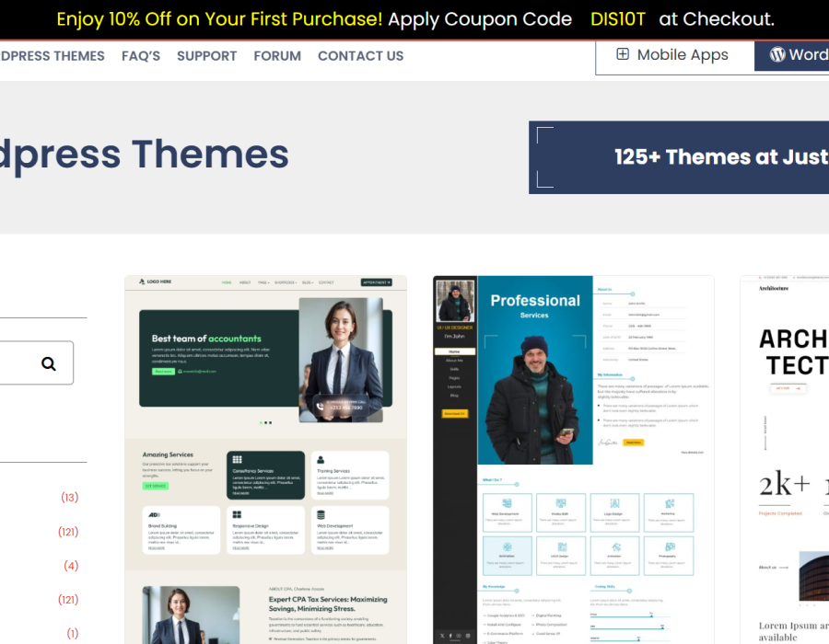
Task: Click the 125+ Themes at Just banner
Action: pos(679,157)
